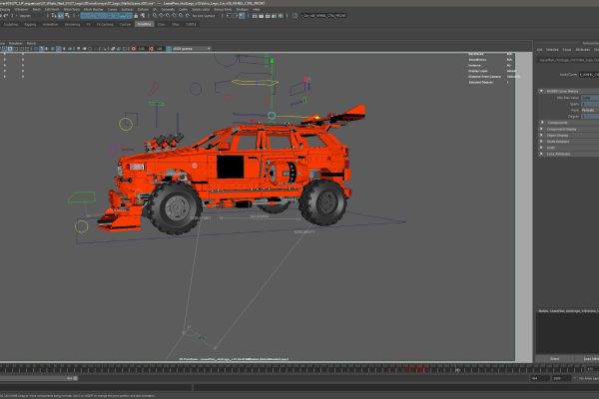Collapse the NURBS Curve History section

click(x=541, y=91)
